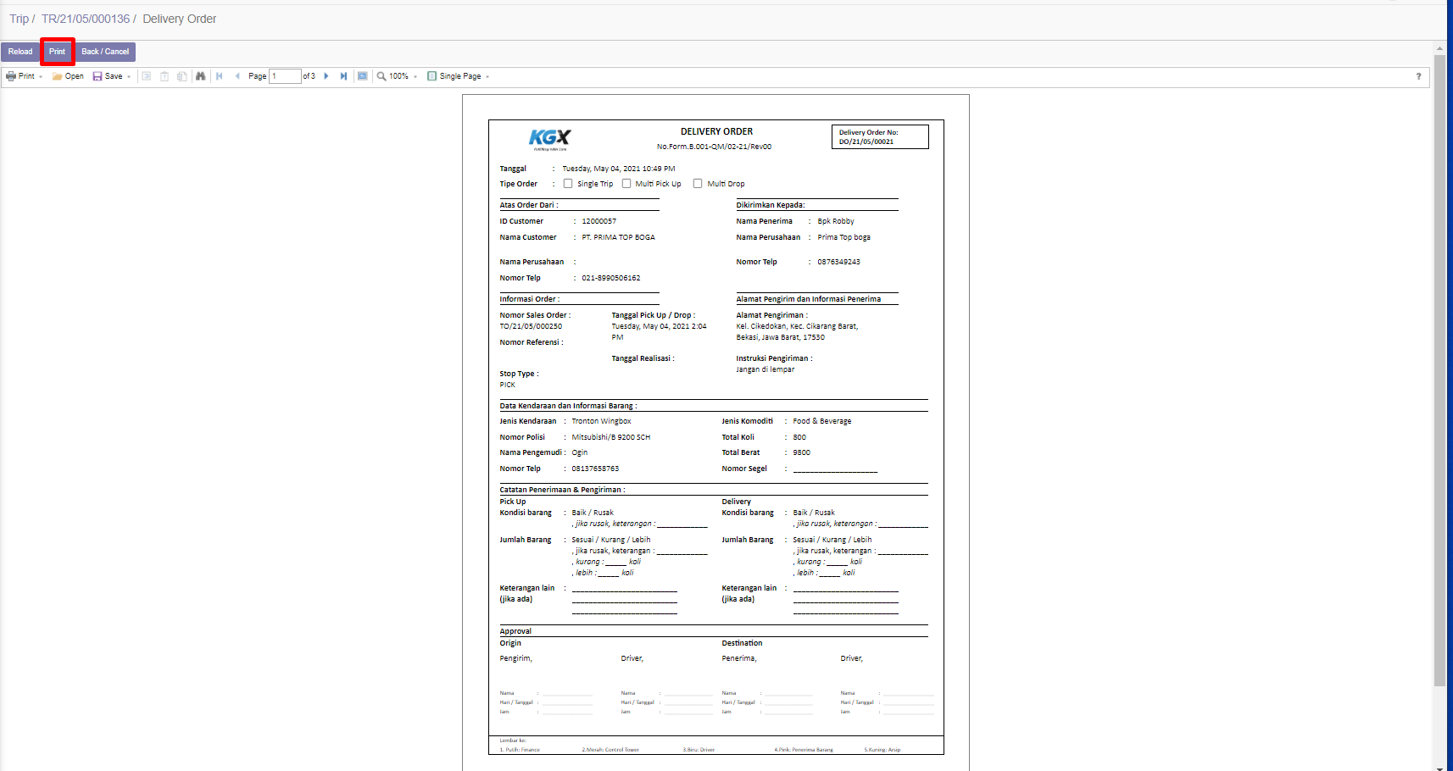Check the Multi Drop checkbox

coord(698,184)
